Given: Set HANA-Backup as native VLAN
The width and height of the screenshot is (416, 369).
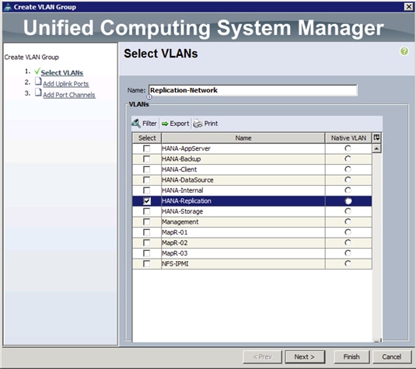Looking at the screenshot, I should 348,158.
